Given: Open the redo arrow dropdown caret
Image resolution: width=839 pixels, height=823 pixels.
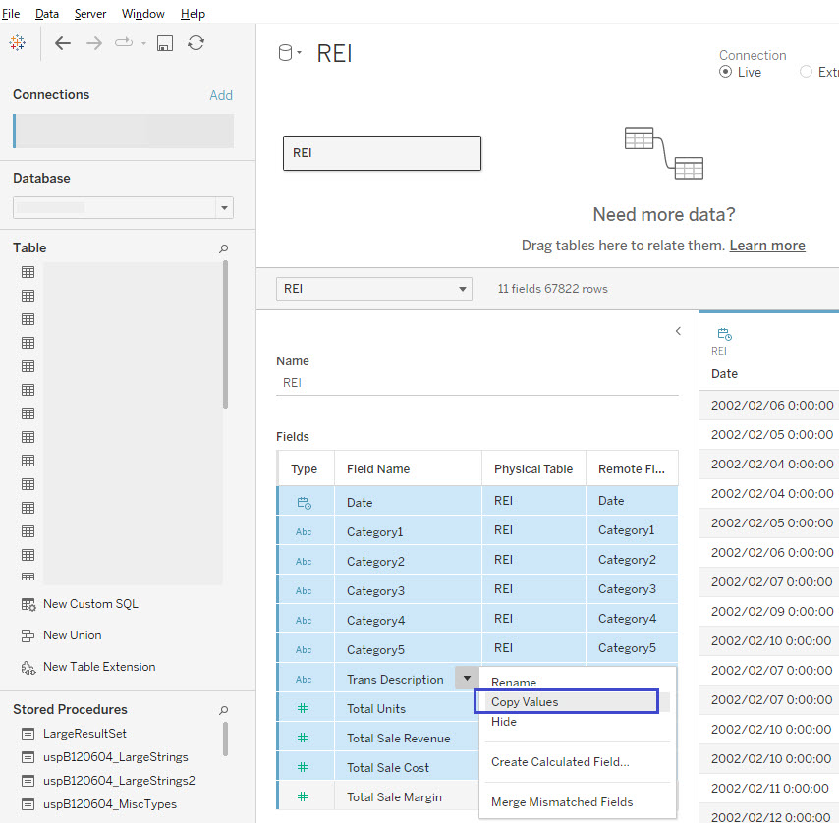Looking at the screenshot, I should (143, 43).
